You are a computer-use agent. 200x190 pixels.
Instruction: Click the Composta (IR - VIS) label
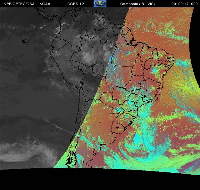137,4
